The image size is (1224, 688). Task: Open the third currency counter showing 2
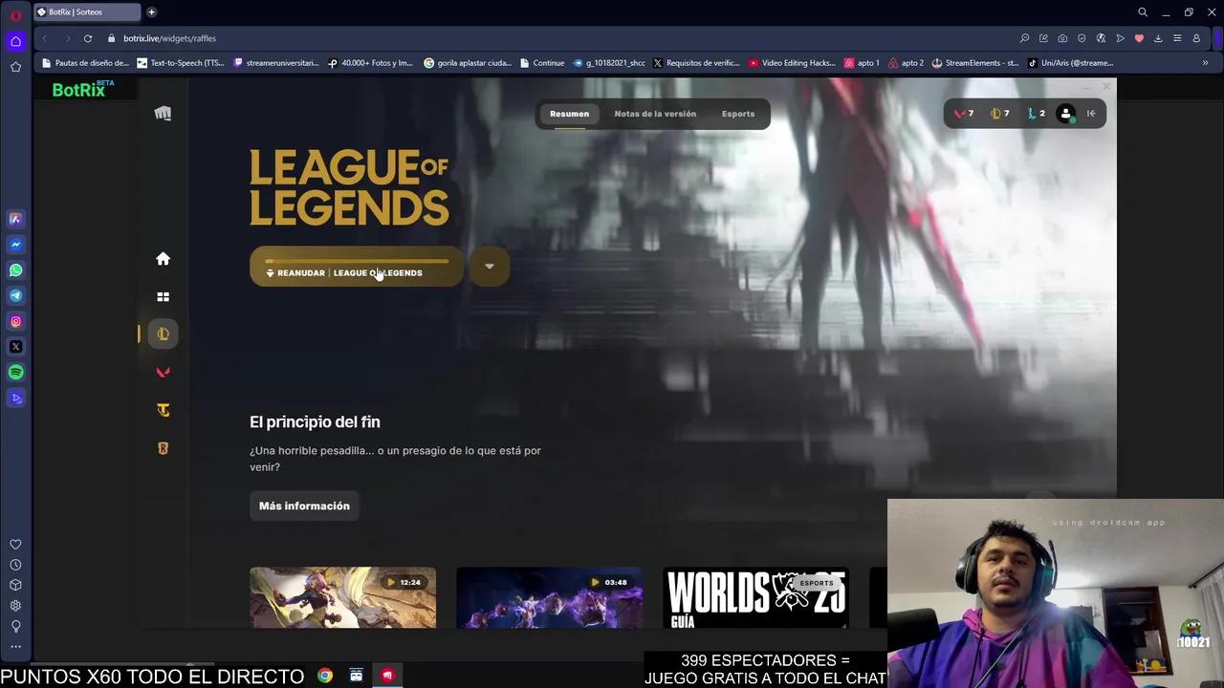[1037, 114]
